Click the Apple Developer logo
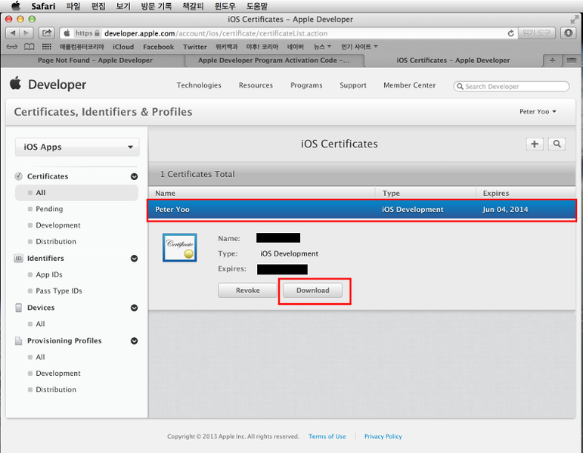 pos(48,85)
